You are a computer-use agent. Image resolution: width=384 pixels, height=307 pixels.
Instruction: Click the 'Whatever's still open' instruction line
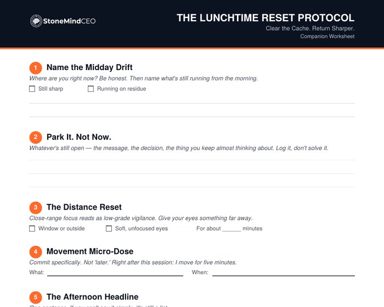[178, 148]
